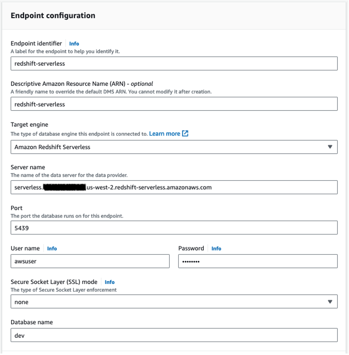Focus the Descriptive ARN text field
Screen dimensions: 349x355
[x=174, y=104]
